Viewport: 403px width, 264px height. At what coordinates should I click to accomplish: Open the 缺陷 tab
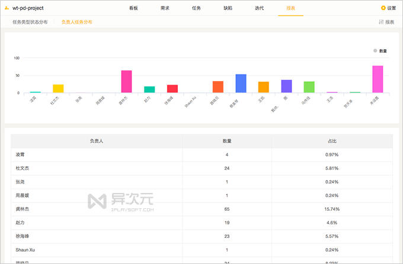228,8
